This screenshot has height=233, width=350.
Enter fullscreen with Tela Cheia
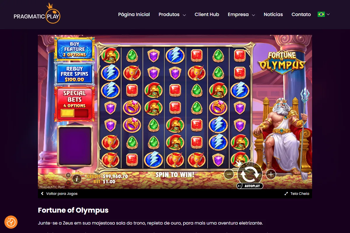tap(297, 193)
